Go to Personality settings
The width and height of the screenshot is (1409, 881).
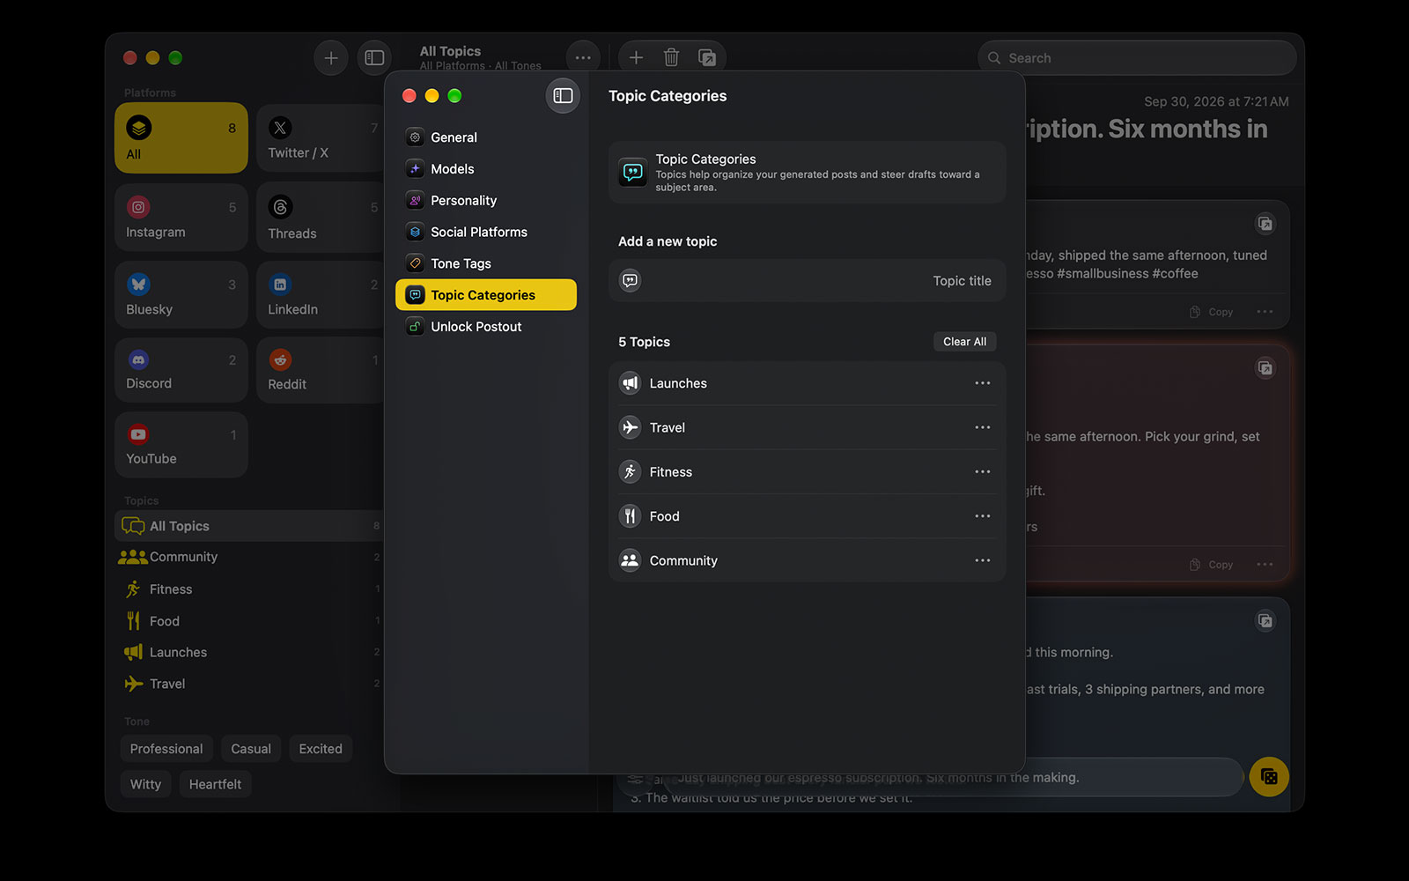click(486, 201)
